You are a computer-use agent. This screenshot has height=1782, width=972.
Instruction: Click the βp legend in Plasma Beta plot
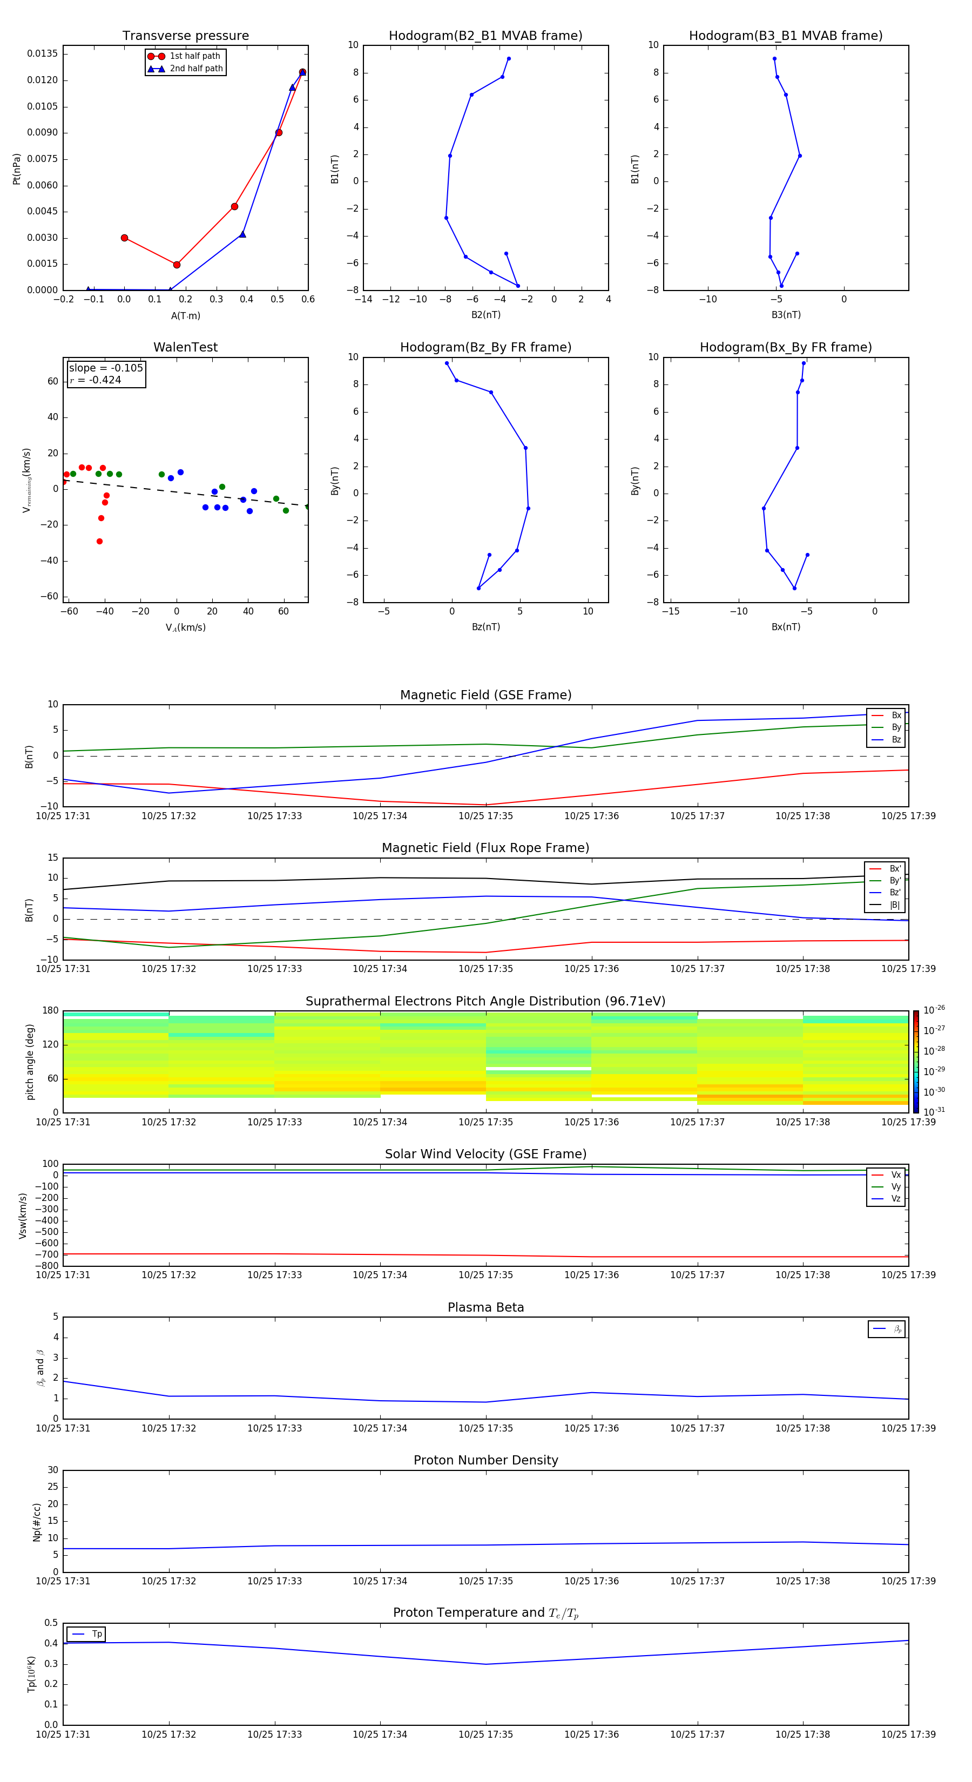coord(887,1329)
